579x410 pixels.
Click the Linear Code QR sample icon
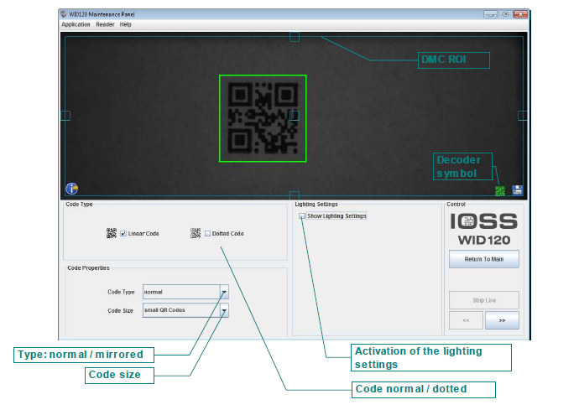click(111, 233)
